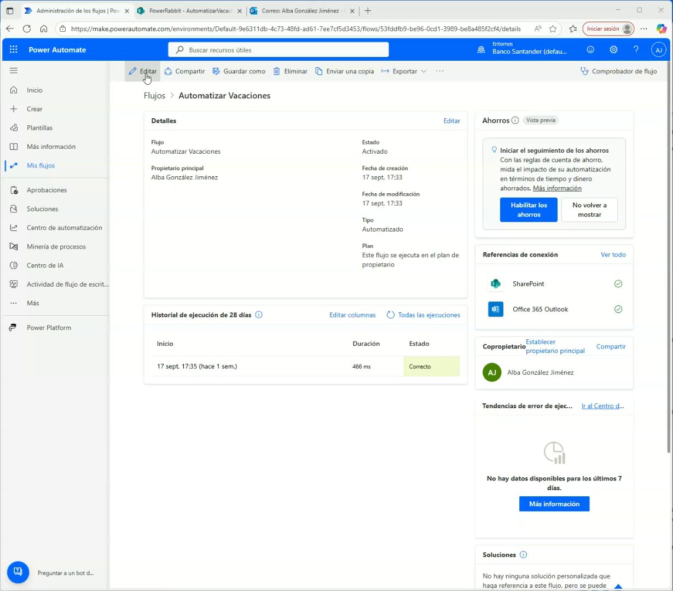This screenshot has width=673, height=591.
Task: Open the more commands ellipsis in toolbar
Action: pos(439,71)
